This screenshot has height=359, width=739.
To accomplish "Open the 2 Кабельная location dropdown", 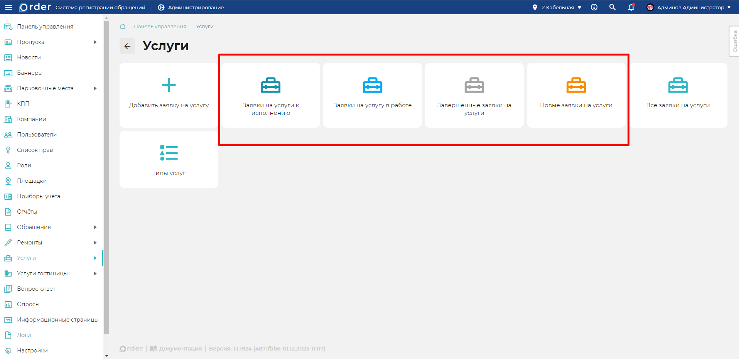I will pos(557,7).
